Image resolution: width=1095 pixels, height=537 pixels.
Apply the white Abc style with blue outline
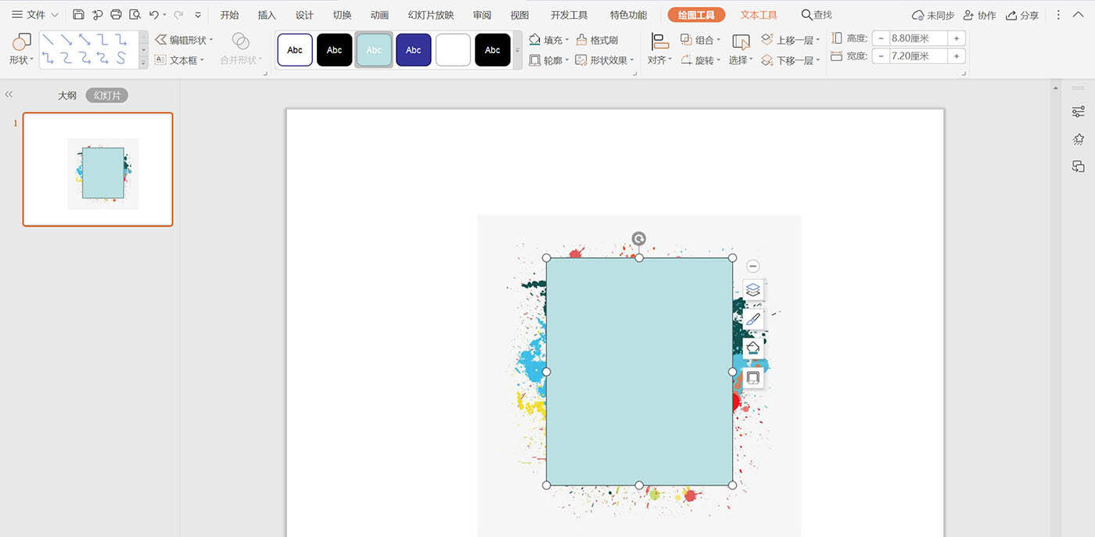[x=295, y=50]
